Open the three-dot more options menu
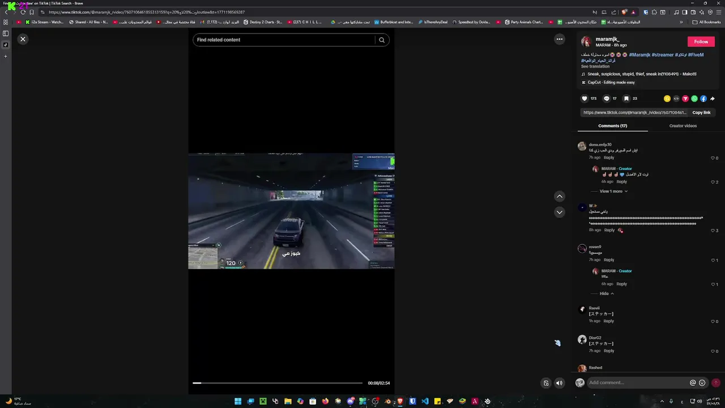 point(560,39)
